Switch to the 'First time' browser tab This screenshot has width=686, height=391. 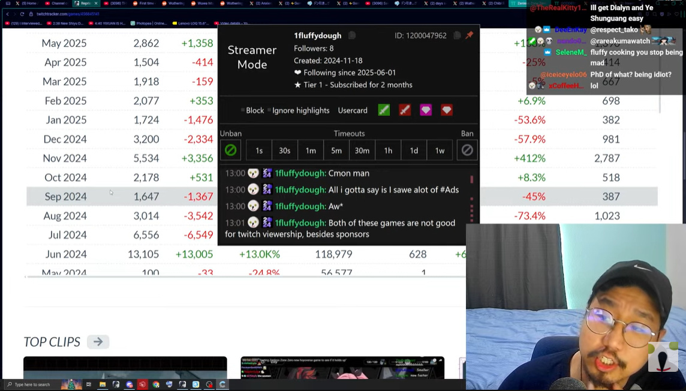144,3
